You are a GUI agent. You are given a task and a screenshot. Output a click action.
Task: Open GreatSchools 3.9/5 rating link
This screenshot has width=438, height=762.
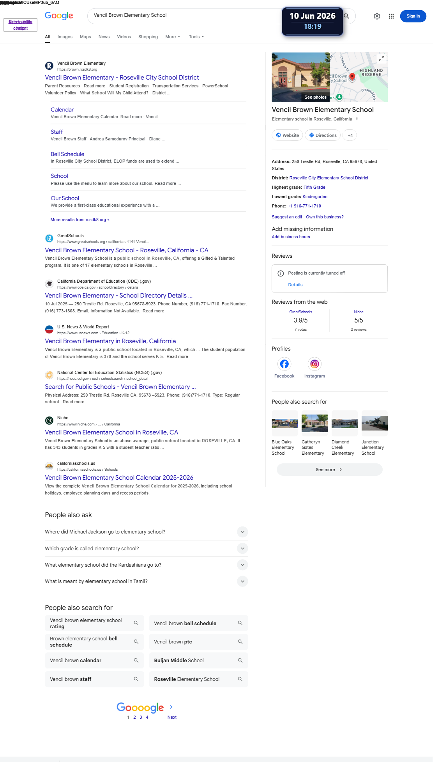[300, 312]
